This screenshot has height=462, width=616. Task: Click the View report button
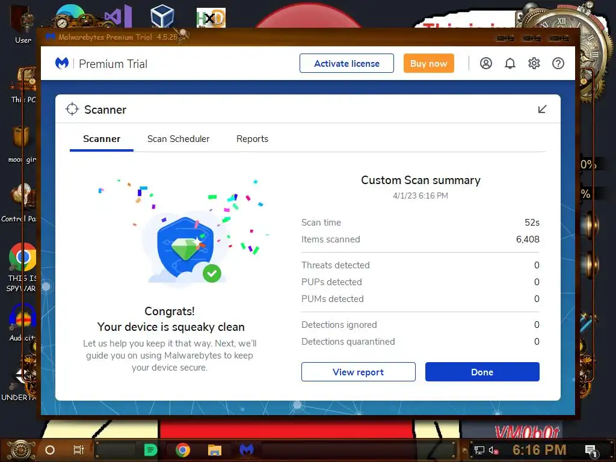click(359, 372)
